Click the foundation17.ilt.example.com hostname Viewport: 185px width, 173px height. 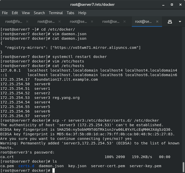[x=66, y=79]
